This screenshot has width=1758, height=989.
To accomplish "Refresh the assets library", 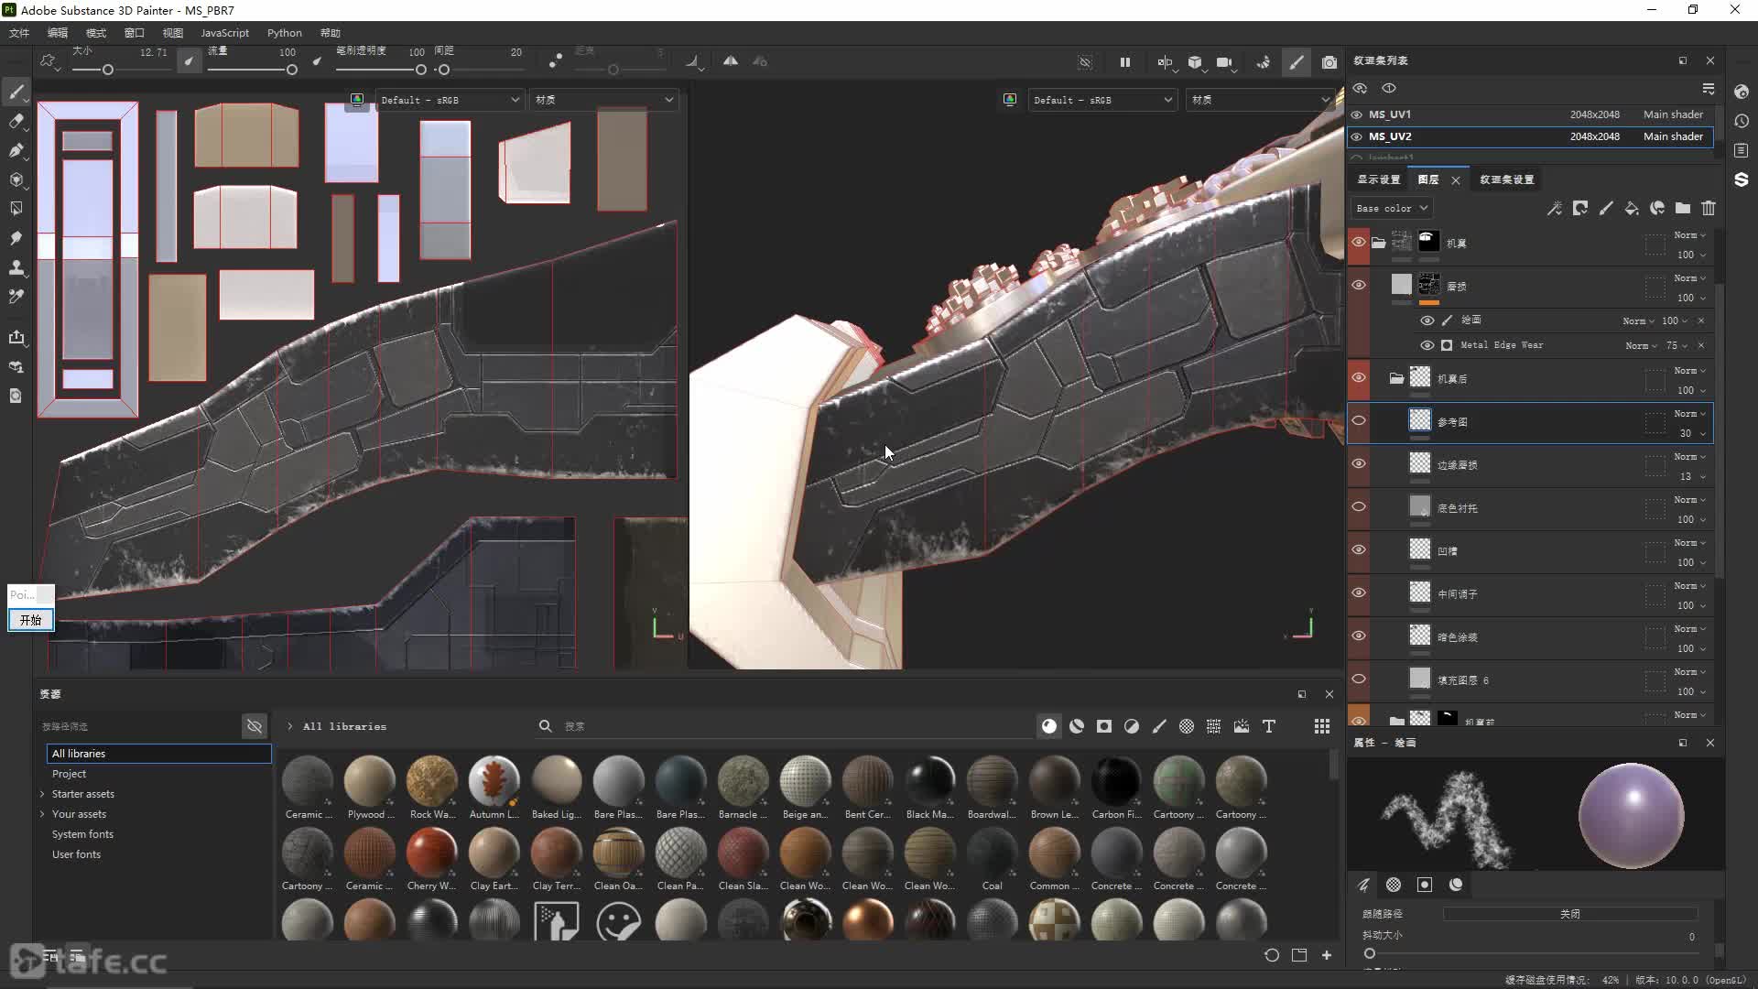I will (x=1272, y=955).
